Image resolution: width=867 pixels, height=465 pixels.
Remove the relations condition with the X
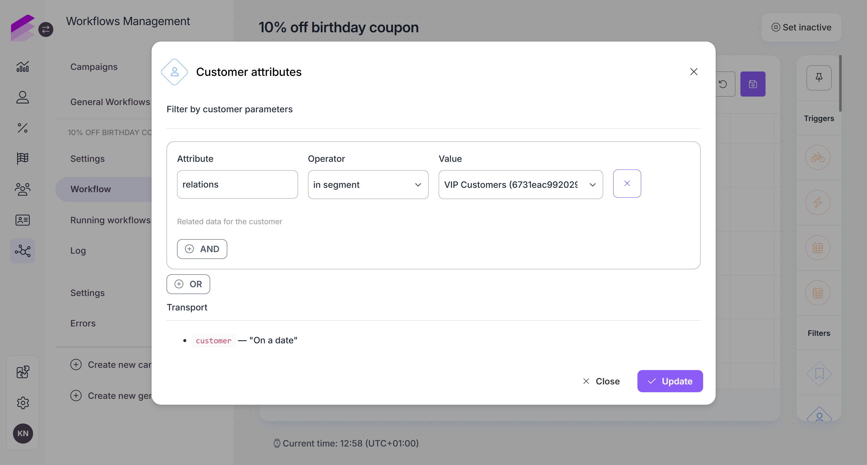pos(627,183)
